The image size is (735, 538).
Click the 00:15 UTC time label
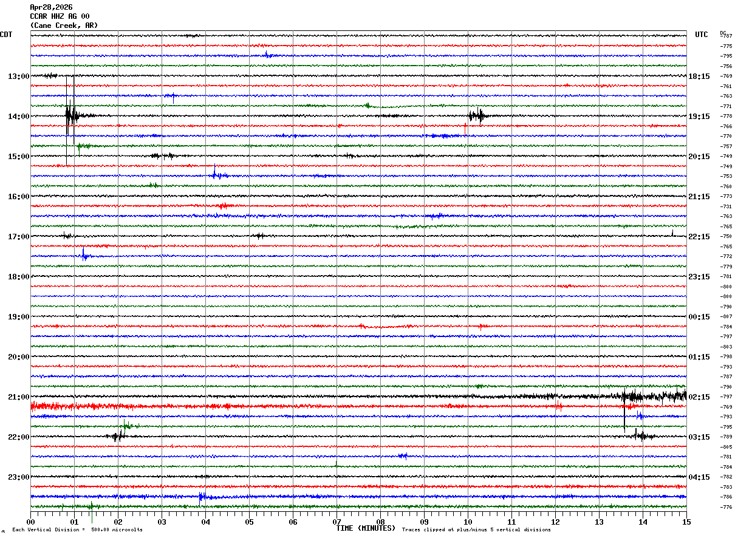[699, 317]
